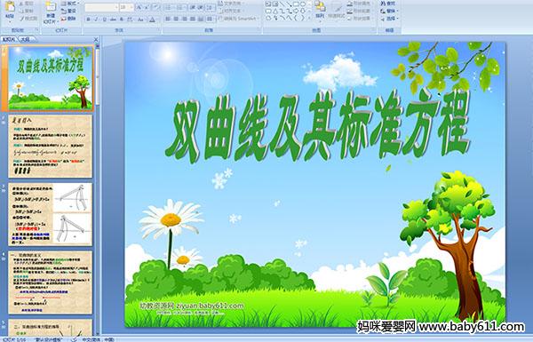Select the third slide thumbnail with compass drawings

tap(51, 214)
